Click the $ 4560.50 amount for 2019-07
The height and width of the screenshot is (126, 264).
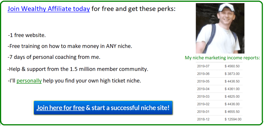[x=232, y=66]
